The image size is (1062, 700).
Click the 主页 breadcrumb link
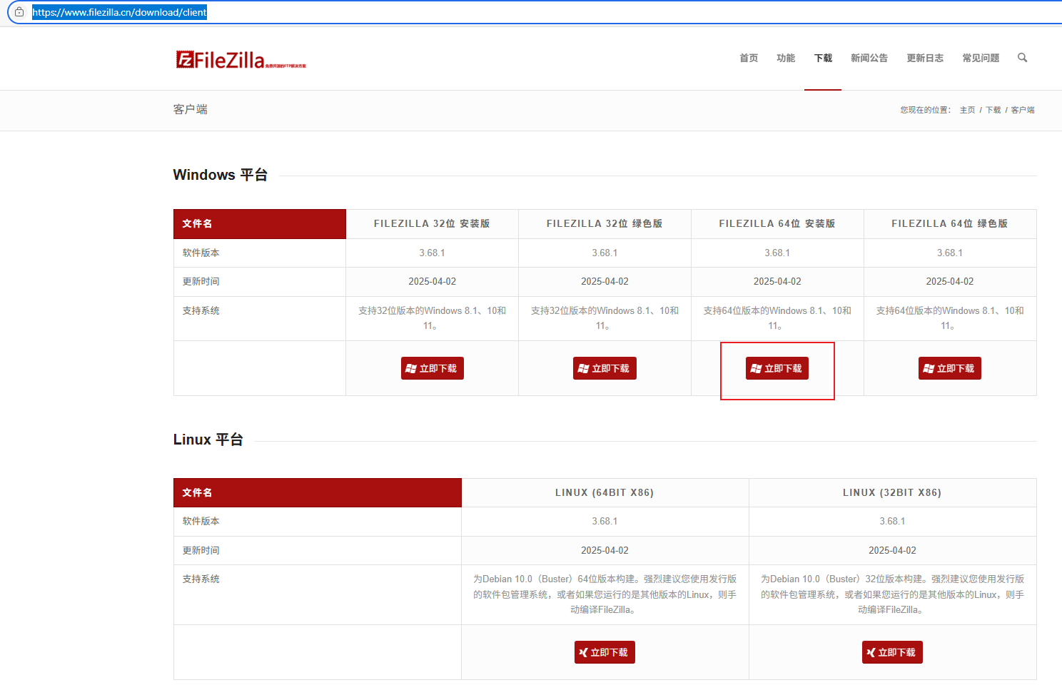[x=967, y=110]
